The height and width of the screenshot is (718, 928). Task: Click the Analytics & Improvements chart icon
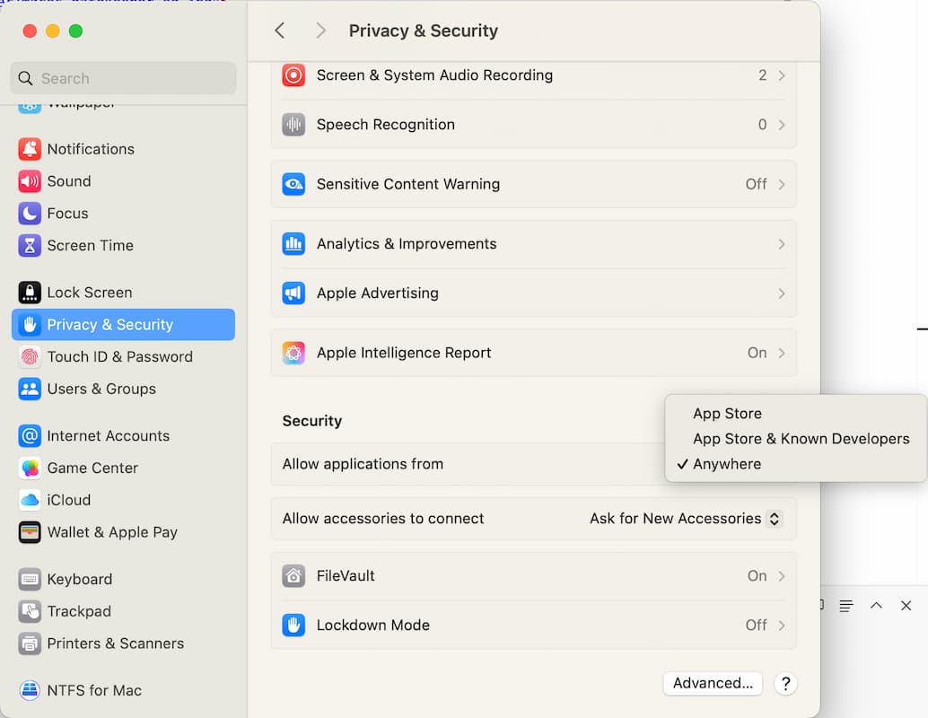(293, 244)
